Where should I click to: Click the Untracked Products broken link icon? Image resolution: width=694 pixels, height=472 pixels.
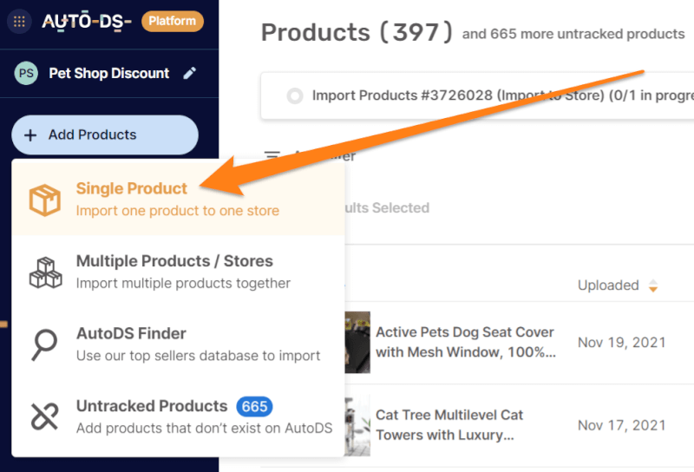click(x=44, y=416)
